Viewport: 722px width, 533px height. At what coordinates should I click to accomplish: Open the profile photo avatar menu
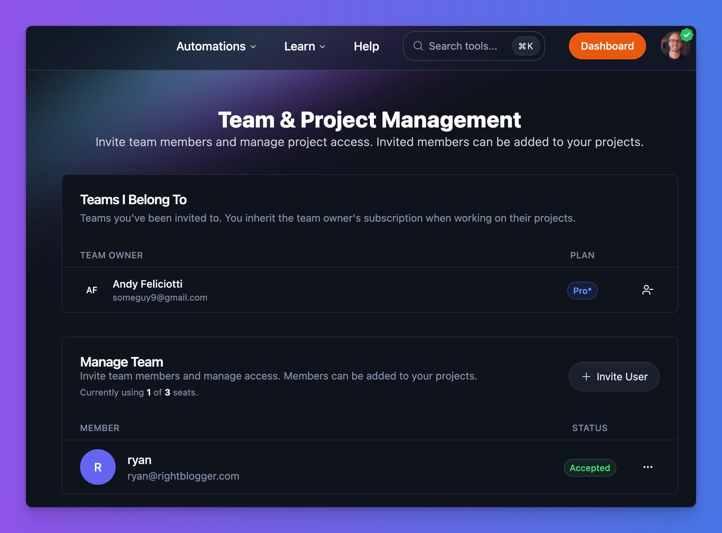[674, 47]
